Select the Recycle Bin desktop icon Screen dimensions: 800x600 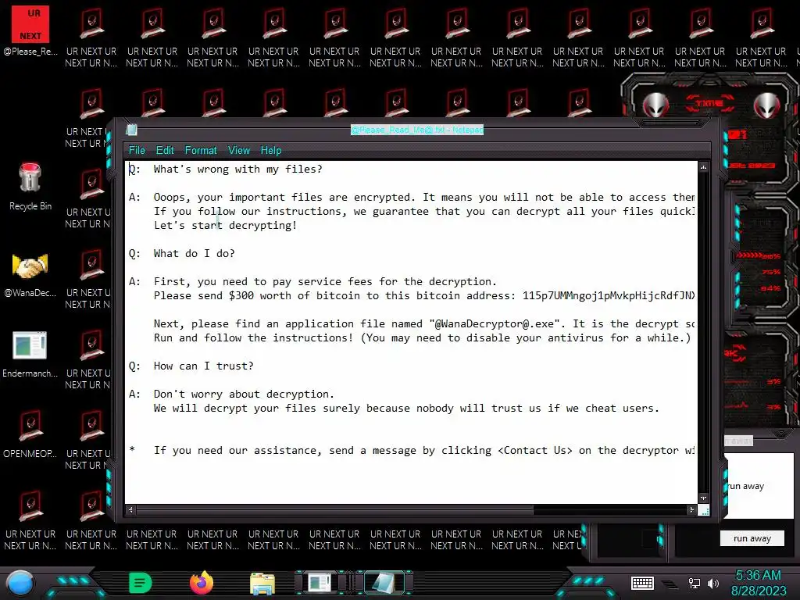pyautogui.click(x=30, y=186)
